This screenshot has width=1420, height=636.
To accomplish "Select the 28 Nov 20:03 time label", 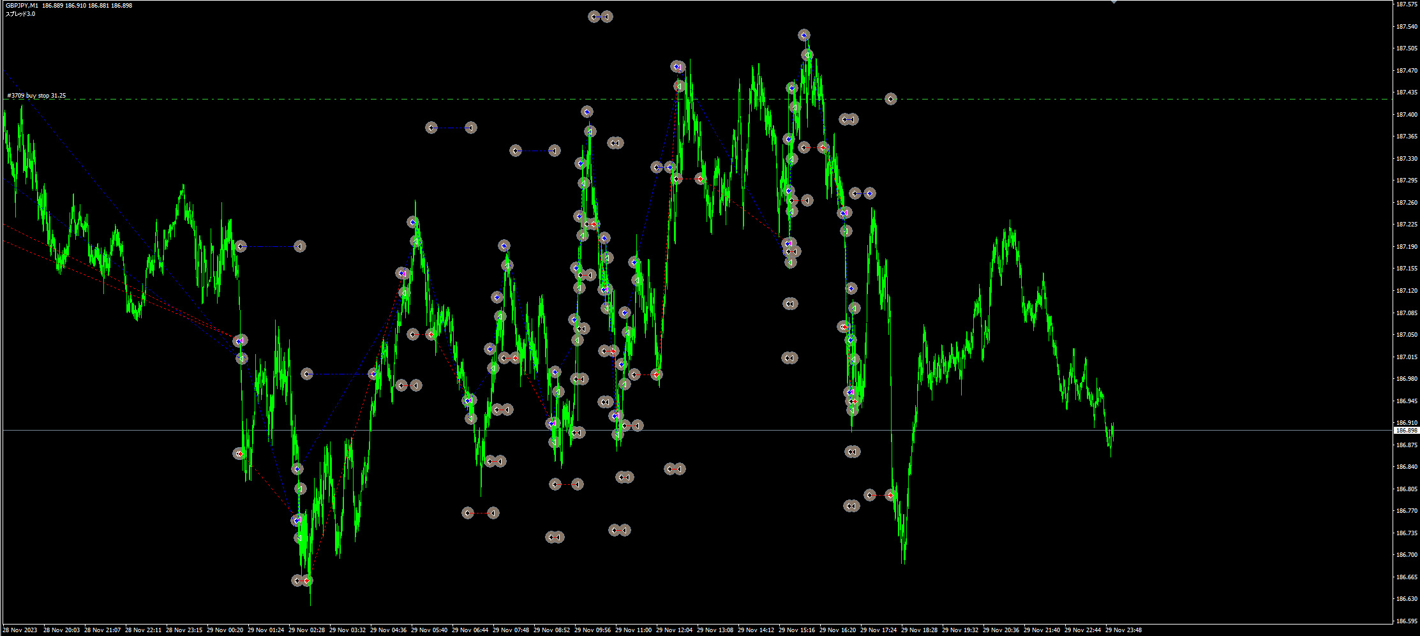I will (x=62, y=630).
